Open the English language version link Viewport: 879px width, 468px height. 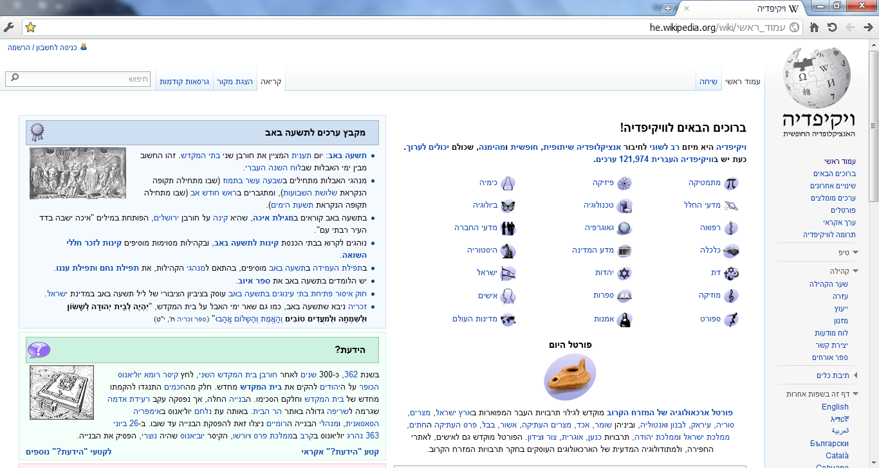point(835,407)
